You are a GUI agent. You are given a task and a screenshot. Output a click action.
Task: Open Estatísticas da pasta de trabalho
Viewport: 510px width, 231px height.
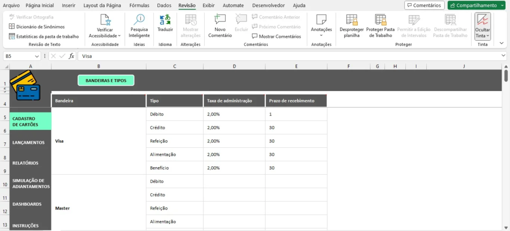pos(43,36)
